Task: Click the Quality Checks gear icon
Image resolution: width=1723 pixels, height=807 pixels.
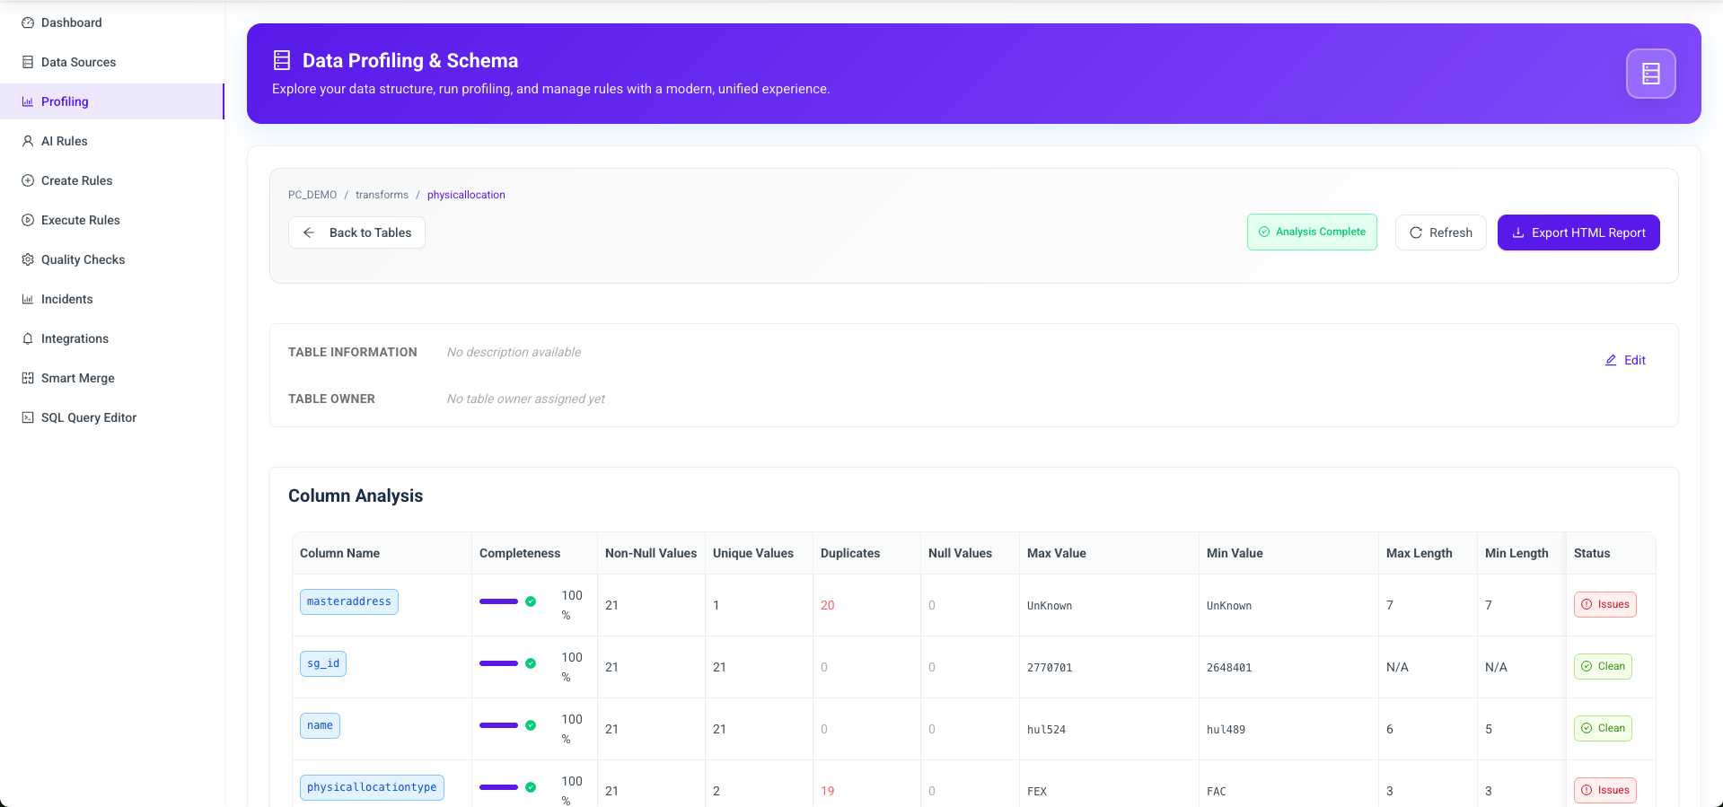Action: point(28,259)
